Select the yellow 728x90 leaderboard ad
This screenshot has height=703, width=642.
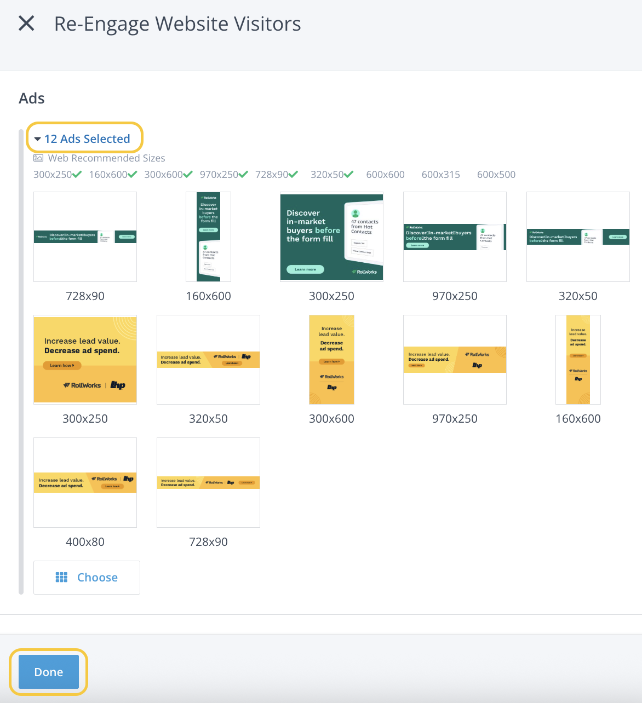tap(208, 482)
